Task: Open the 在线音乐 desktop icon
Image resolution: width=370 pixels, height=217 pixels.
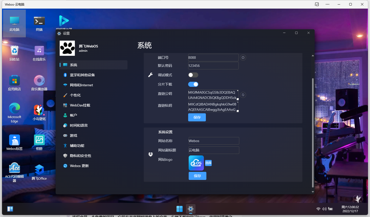Action: (39, 53)
